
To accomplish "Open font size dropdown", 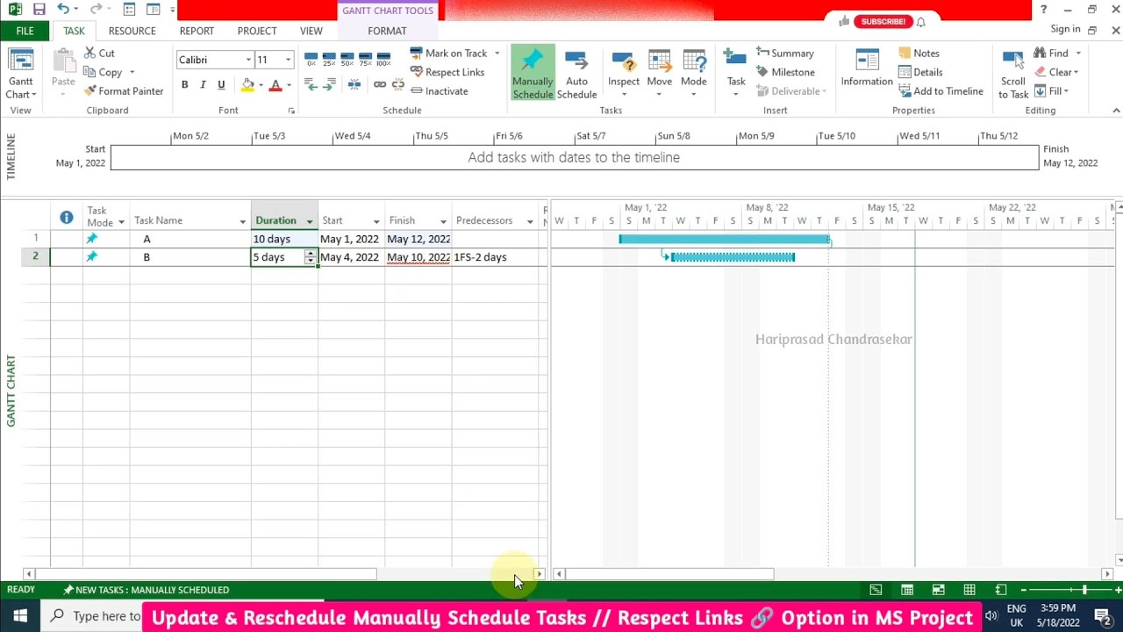I will pos(288,60).
